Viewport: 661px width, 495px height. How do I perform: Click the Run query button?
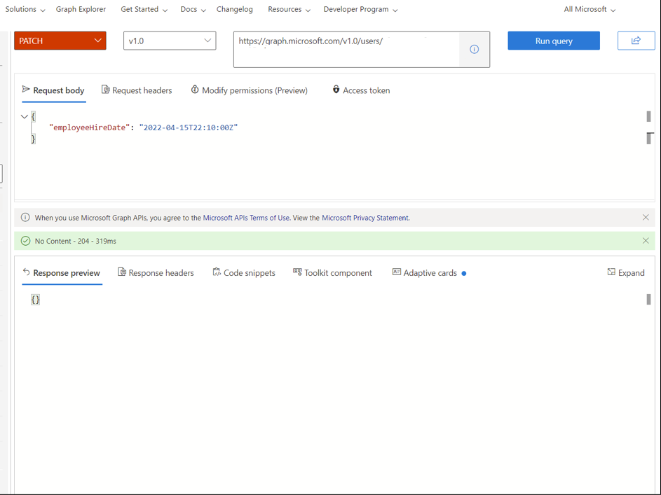click(554, 41)
